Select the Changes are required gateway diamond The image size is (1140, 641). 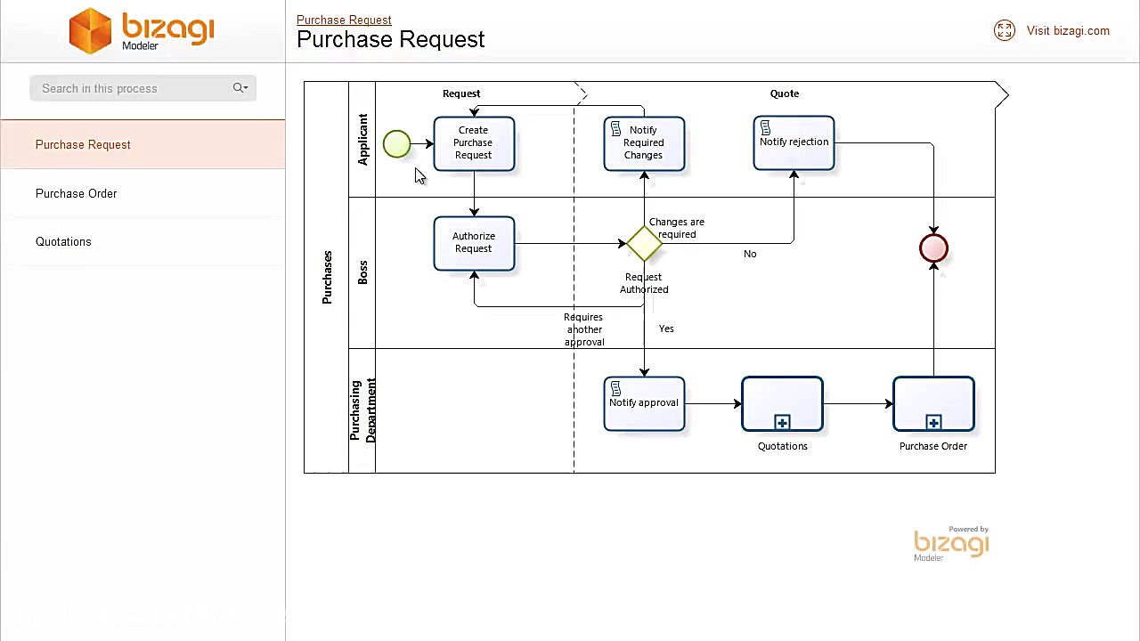[x=644, y=243]
